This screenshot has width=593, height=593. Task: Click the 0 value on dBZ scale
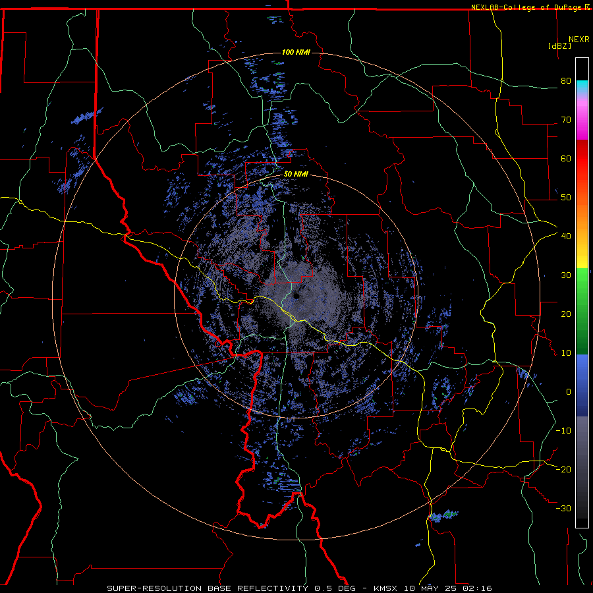pos(569,392)
